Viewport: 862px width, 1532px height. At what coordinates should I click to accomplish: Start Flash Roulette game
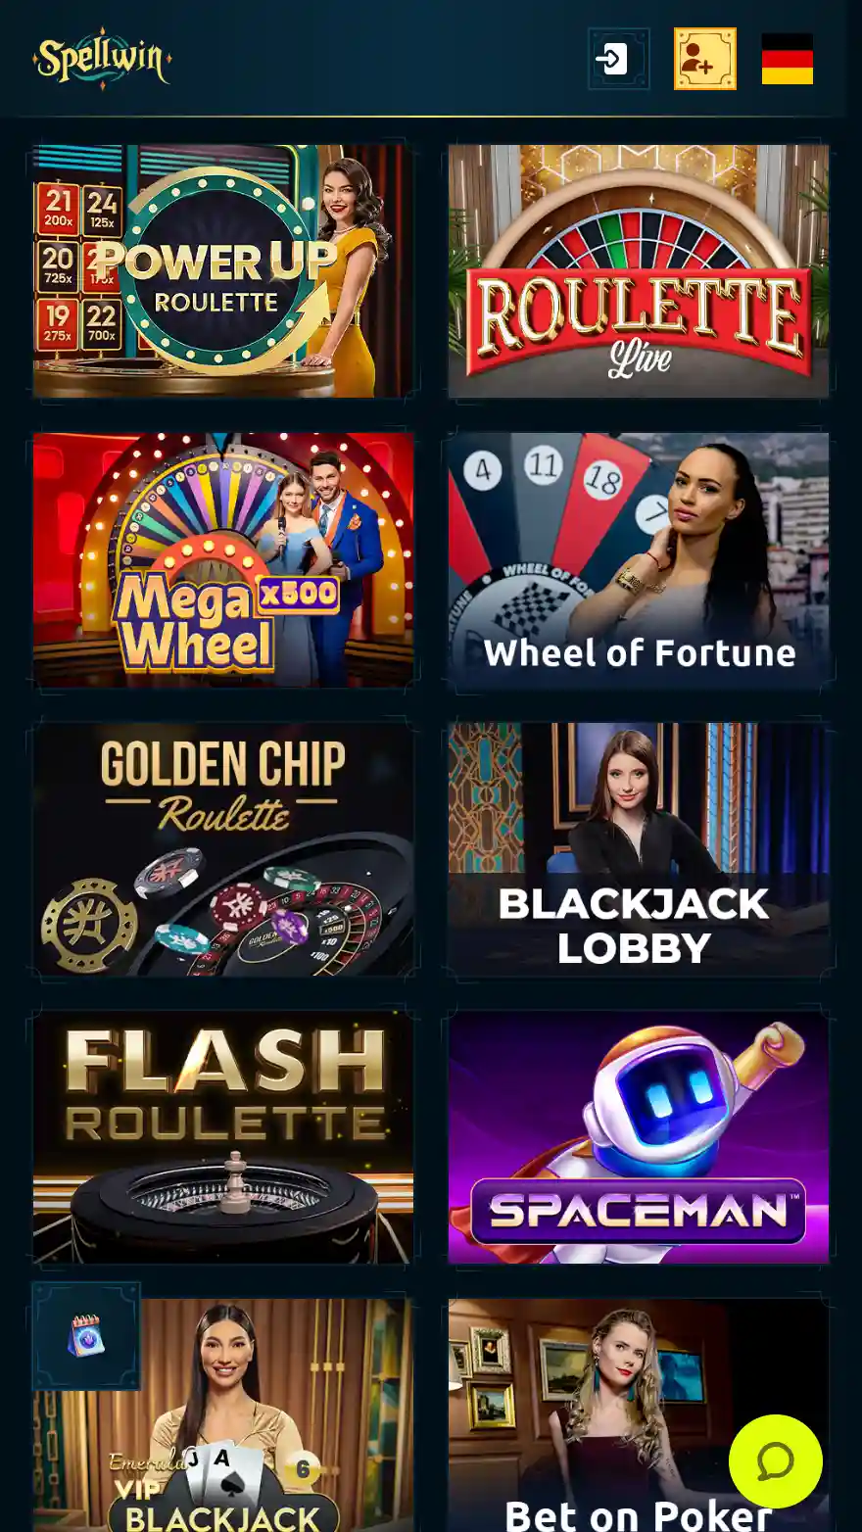click(x=223, y=1136)
